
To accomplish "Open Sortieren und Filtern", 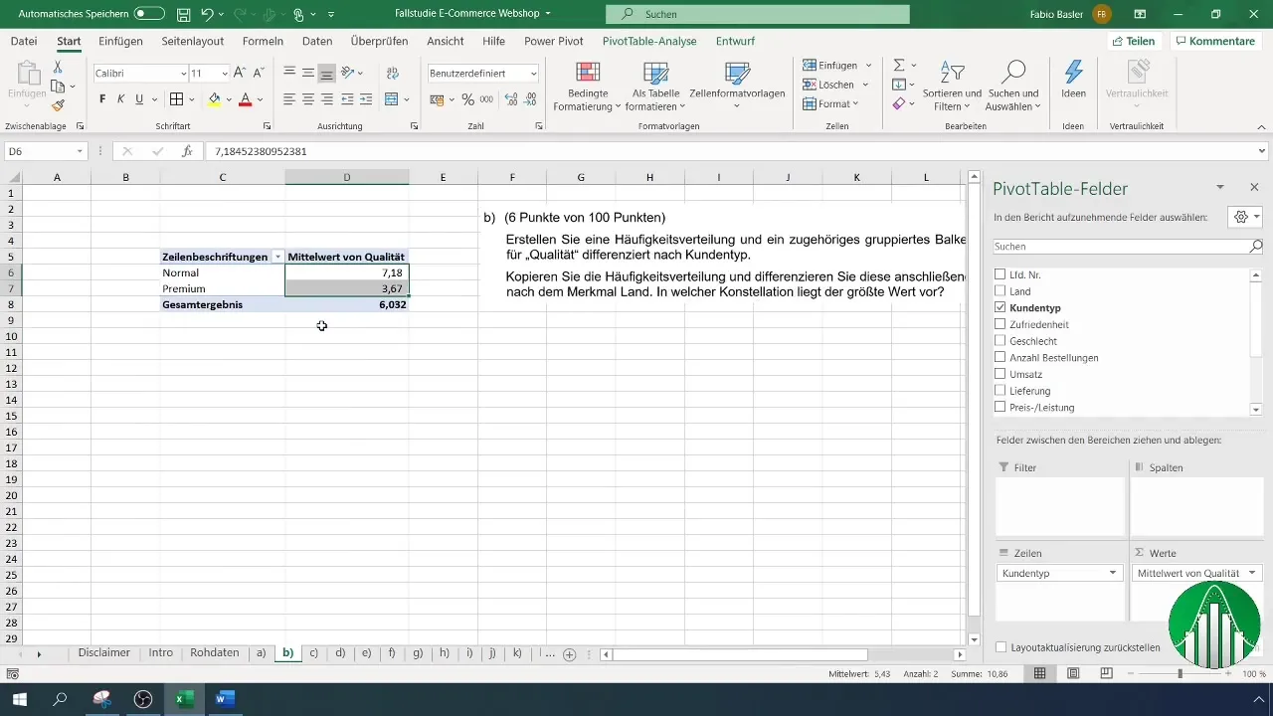I will click(952, 87).
